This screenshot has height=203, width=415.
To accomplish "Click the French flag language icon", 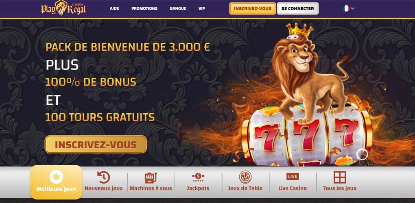I will point(346,9).
